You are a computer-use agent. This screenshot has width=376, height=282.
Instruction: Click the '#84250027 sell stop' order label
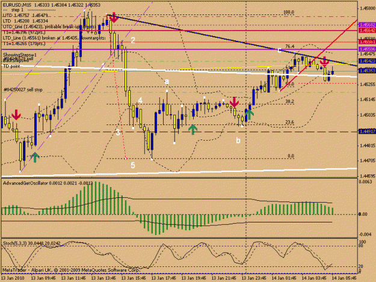(23, 90)
